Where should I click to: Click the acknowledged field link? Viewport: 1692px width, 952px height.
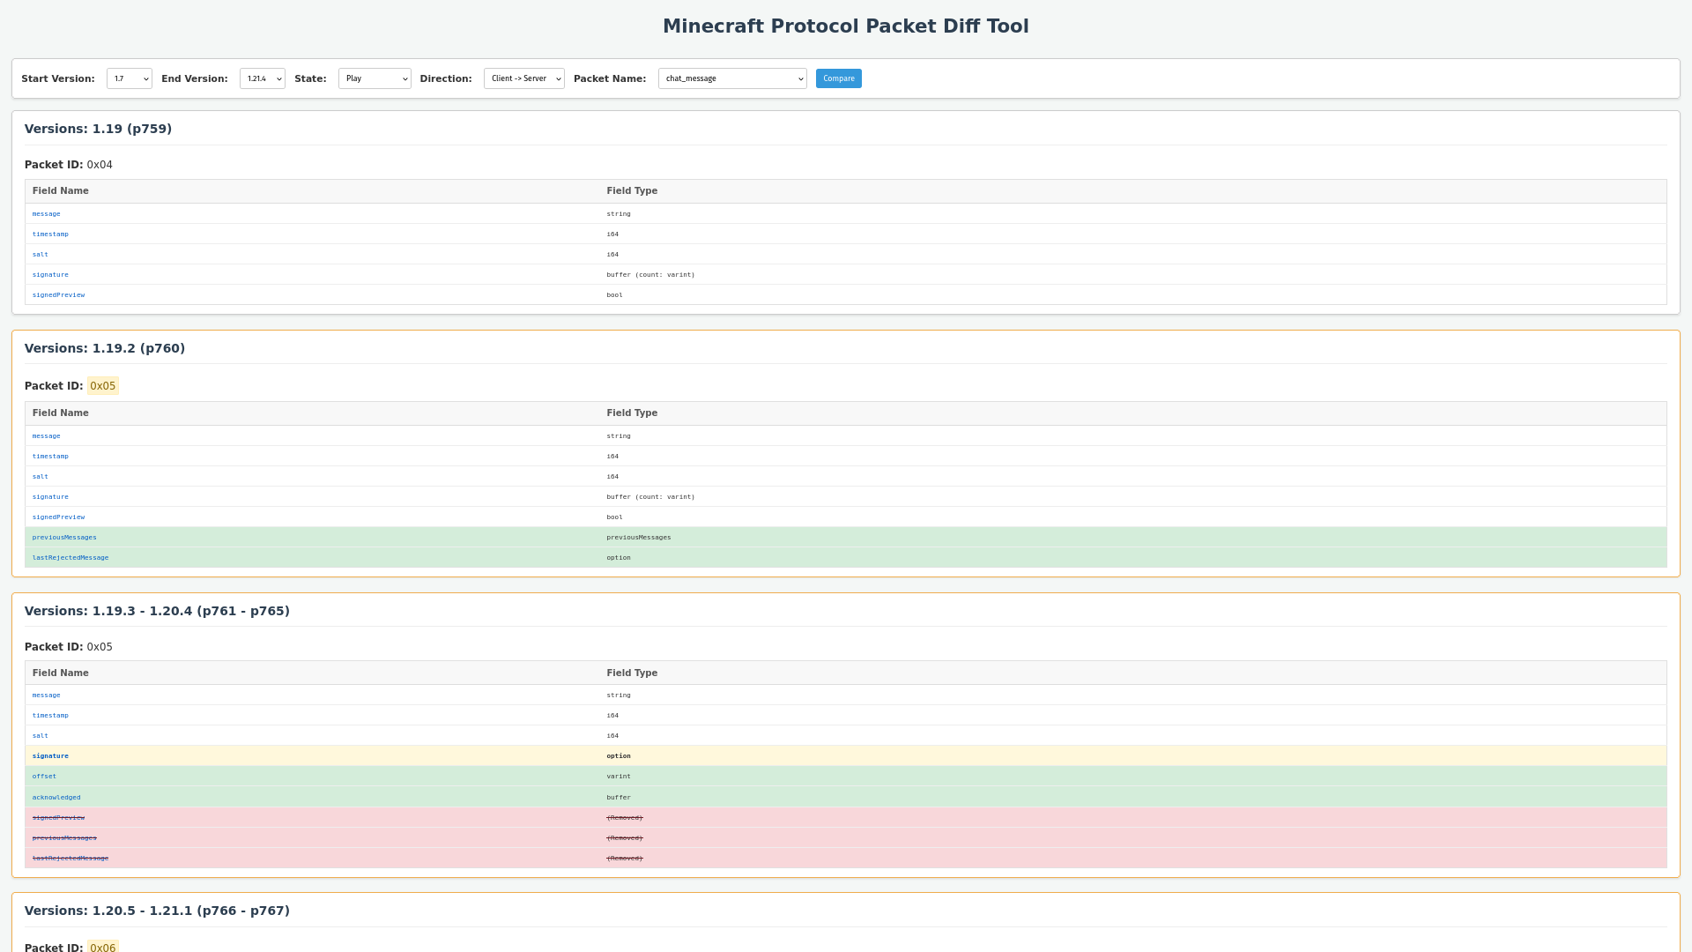pyautogui.click(x=56, y=798)
